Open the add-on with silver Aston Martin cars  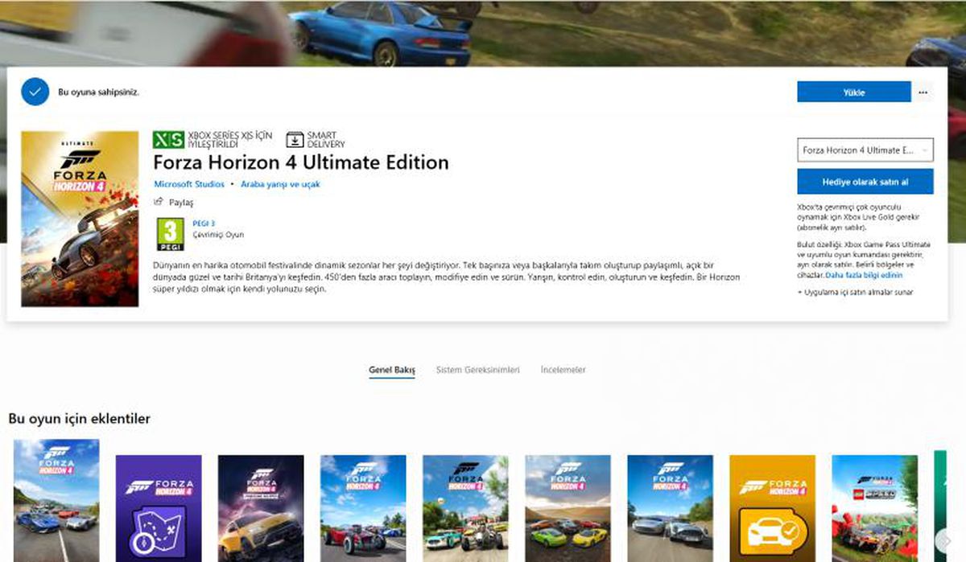click(670, 508)
